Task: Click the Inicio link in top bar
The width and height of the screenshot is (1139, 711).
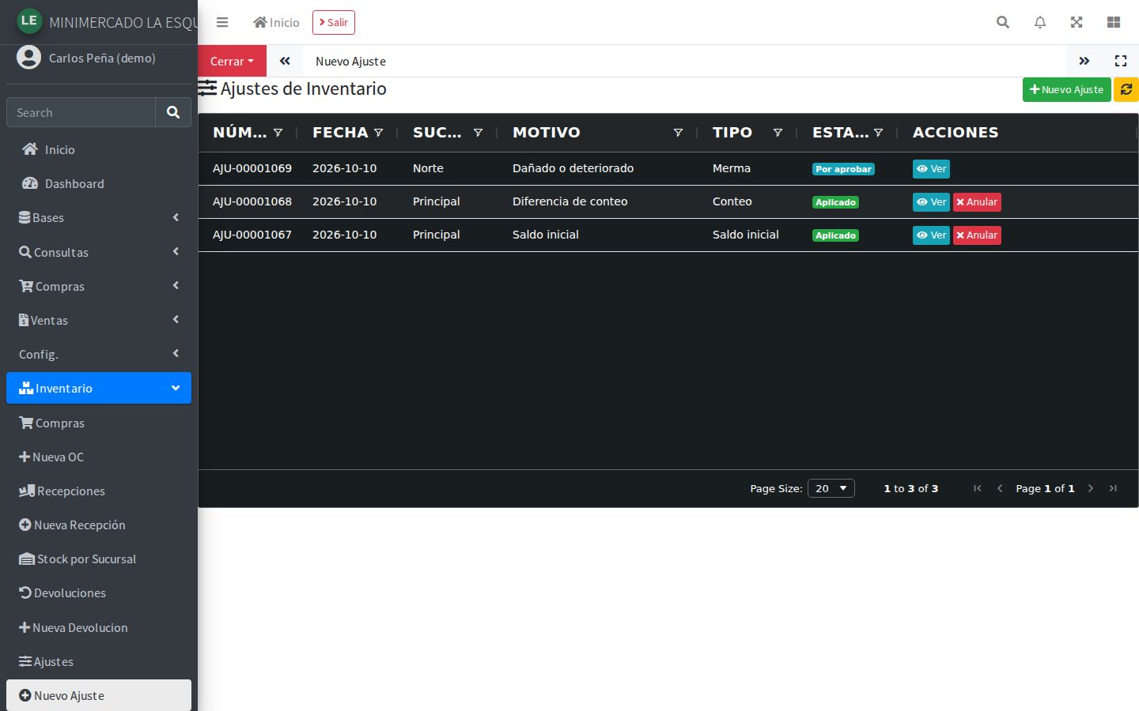Action: 276,22
